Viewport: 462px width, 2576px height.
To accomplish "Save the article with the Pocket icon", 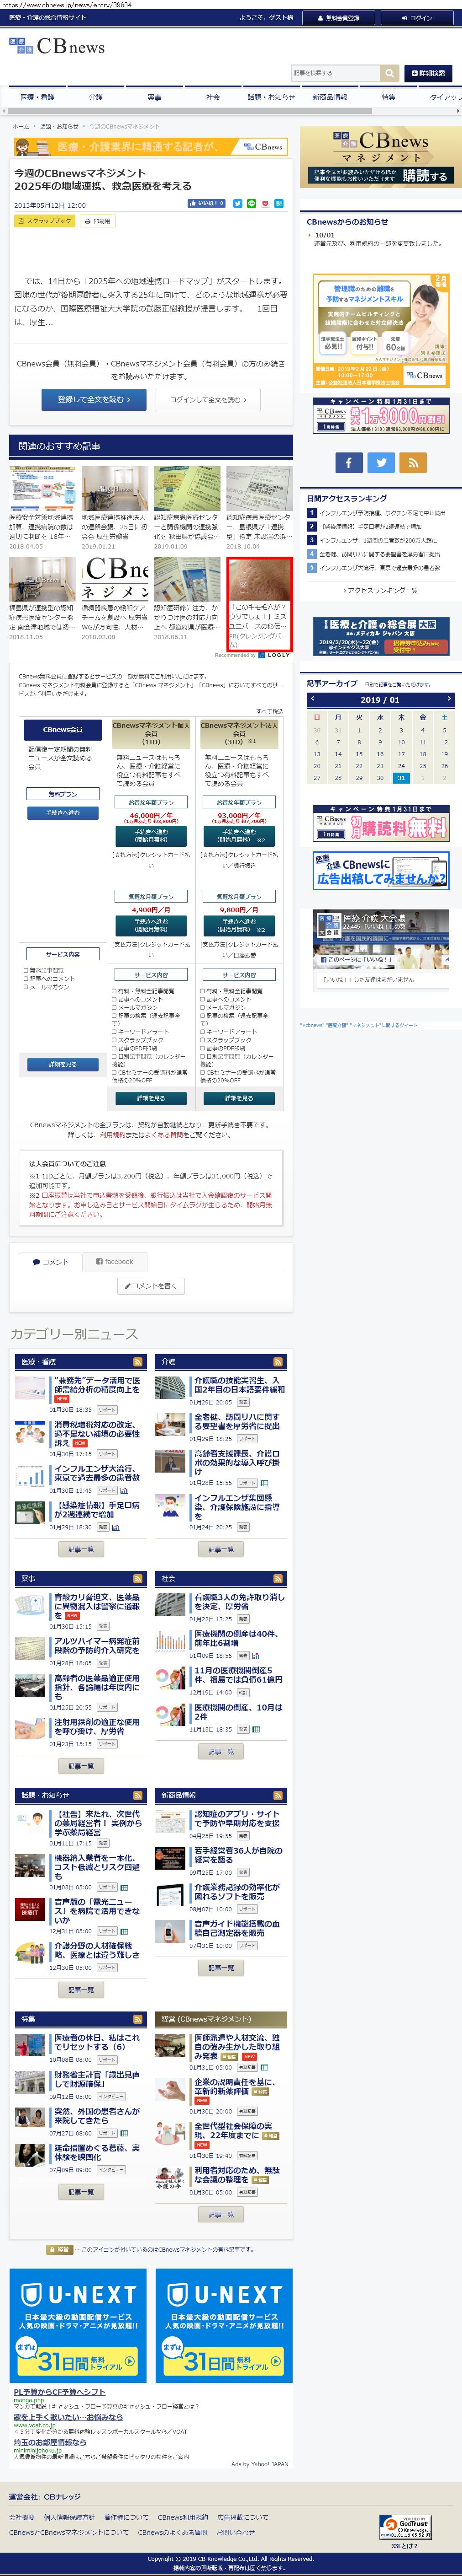I will coord(265,204).
